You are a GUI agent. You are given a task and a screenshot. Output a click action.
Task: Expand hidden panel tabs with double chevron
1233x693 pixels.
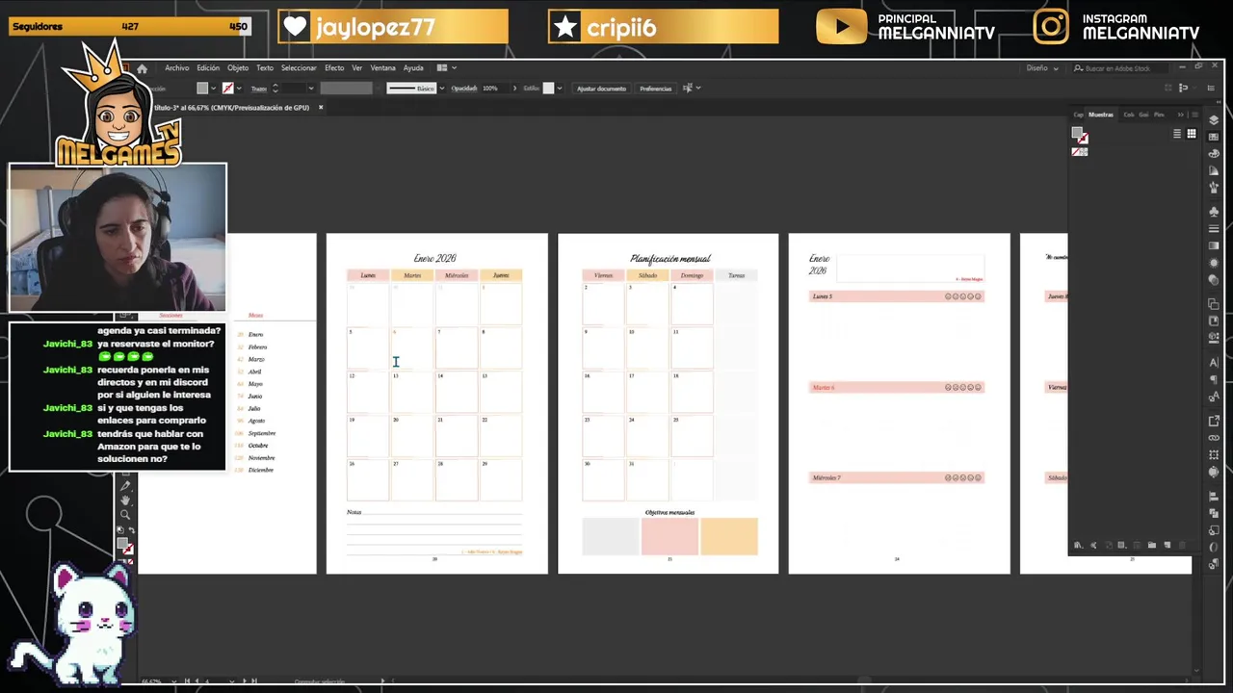pyautogui.click(x=1181, y=115)
